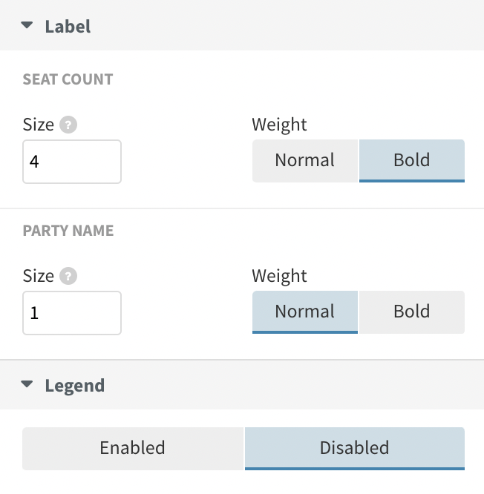Click the Label section header text
484x494 pixels.
point(68,26)
